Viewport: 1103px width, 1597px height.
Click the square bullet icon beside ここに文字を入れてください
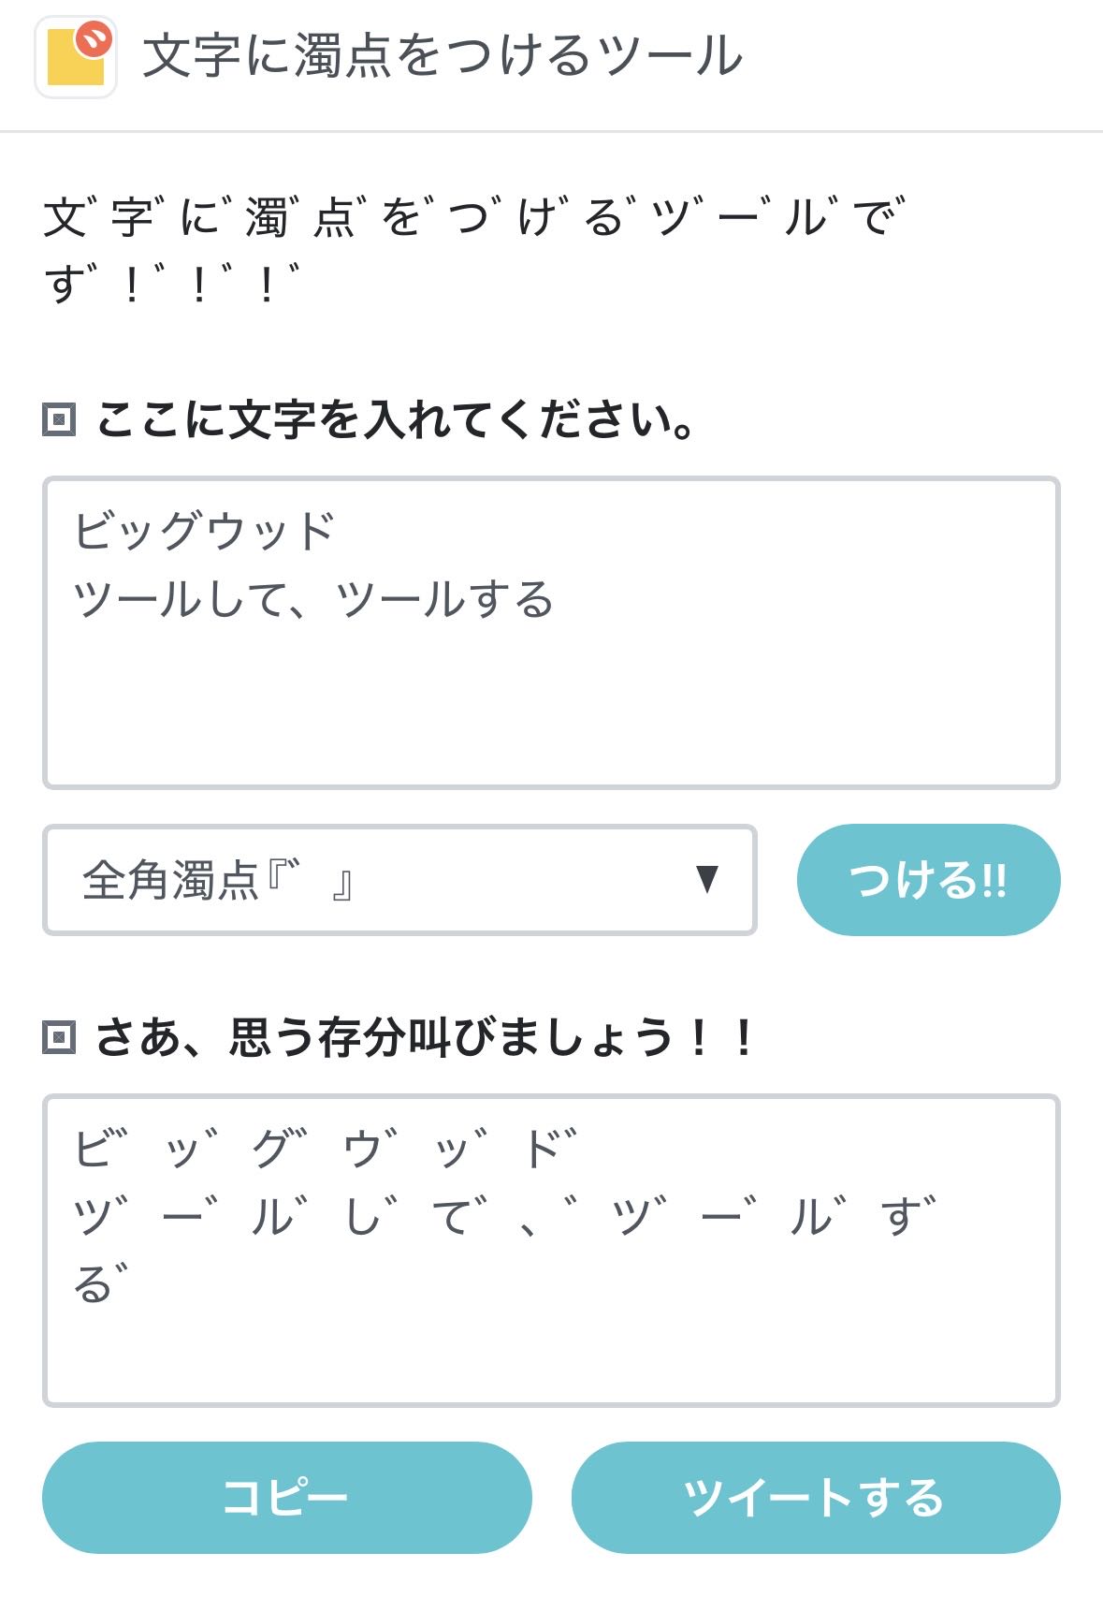point(59,419)
